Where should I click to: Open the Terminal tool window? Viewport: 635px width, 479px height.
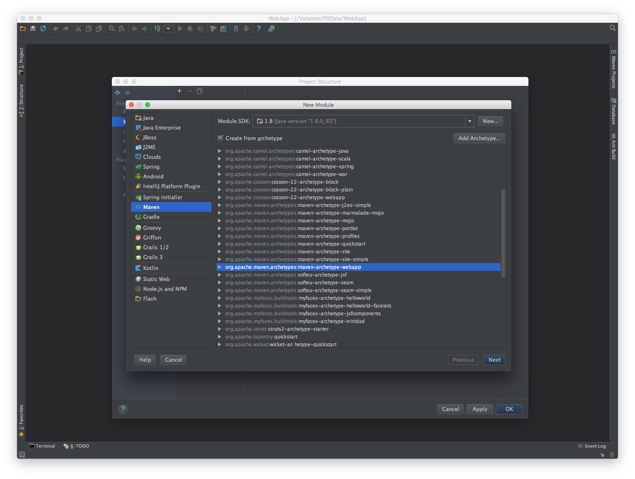42,446
